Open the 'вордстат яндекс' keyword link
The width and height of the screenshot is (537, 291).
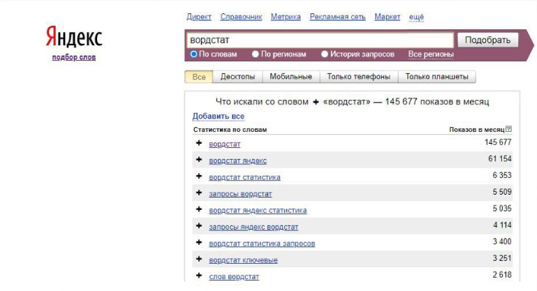coord(237,161)
